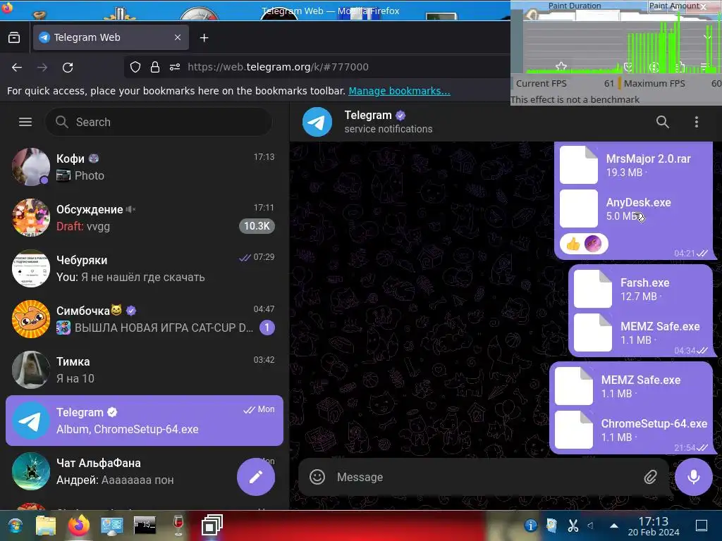Download the Farsh.exe file
The image size is (722, 541).
(x=593, y=289)
